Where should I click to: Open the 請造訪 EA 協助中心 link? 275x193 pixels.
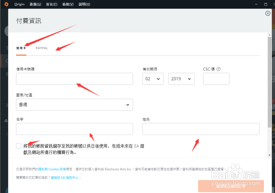click(x=65, y=178)
